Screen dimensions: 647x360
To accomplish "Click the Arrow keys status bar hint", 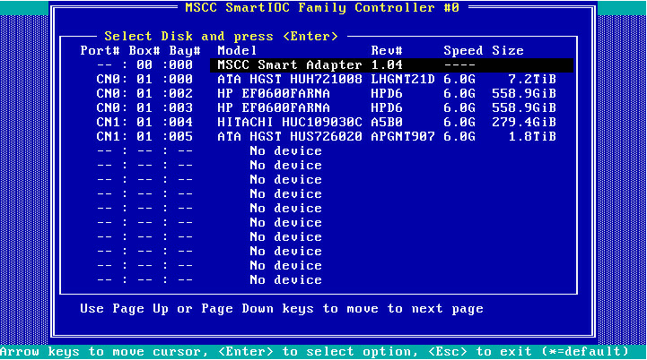I will click(x=314, y=352).
